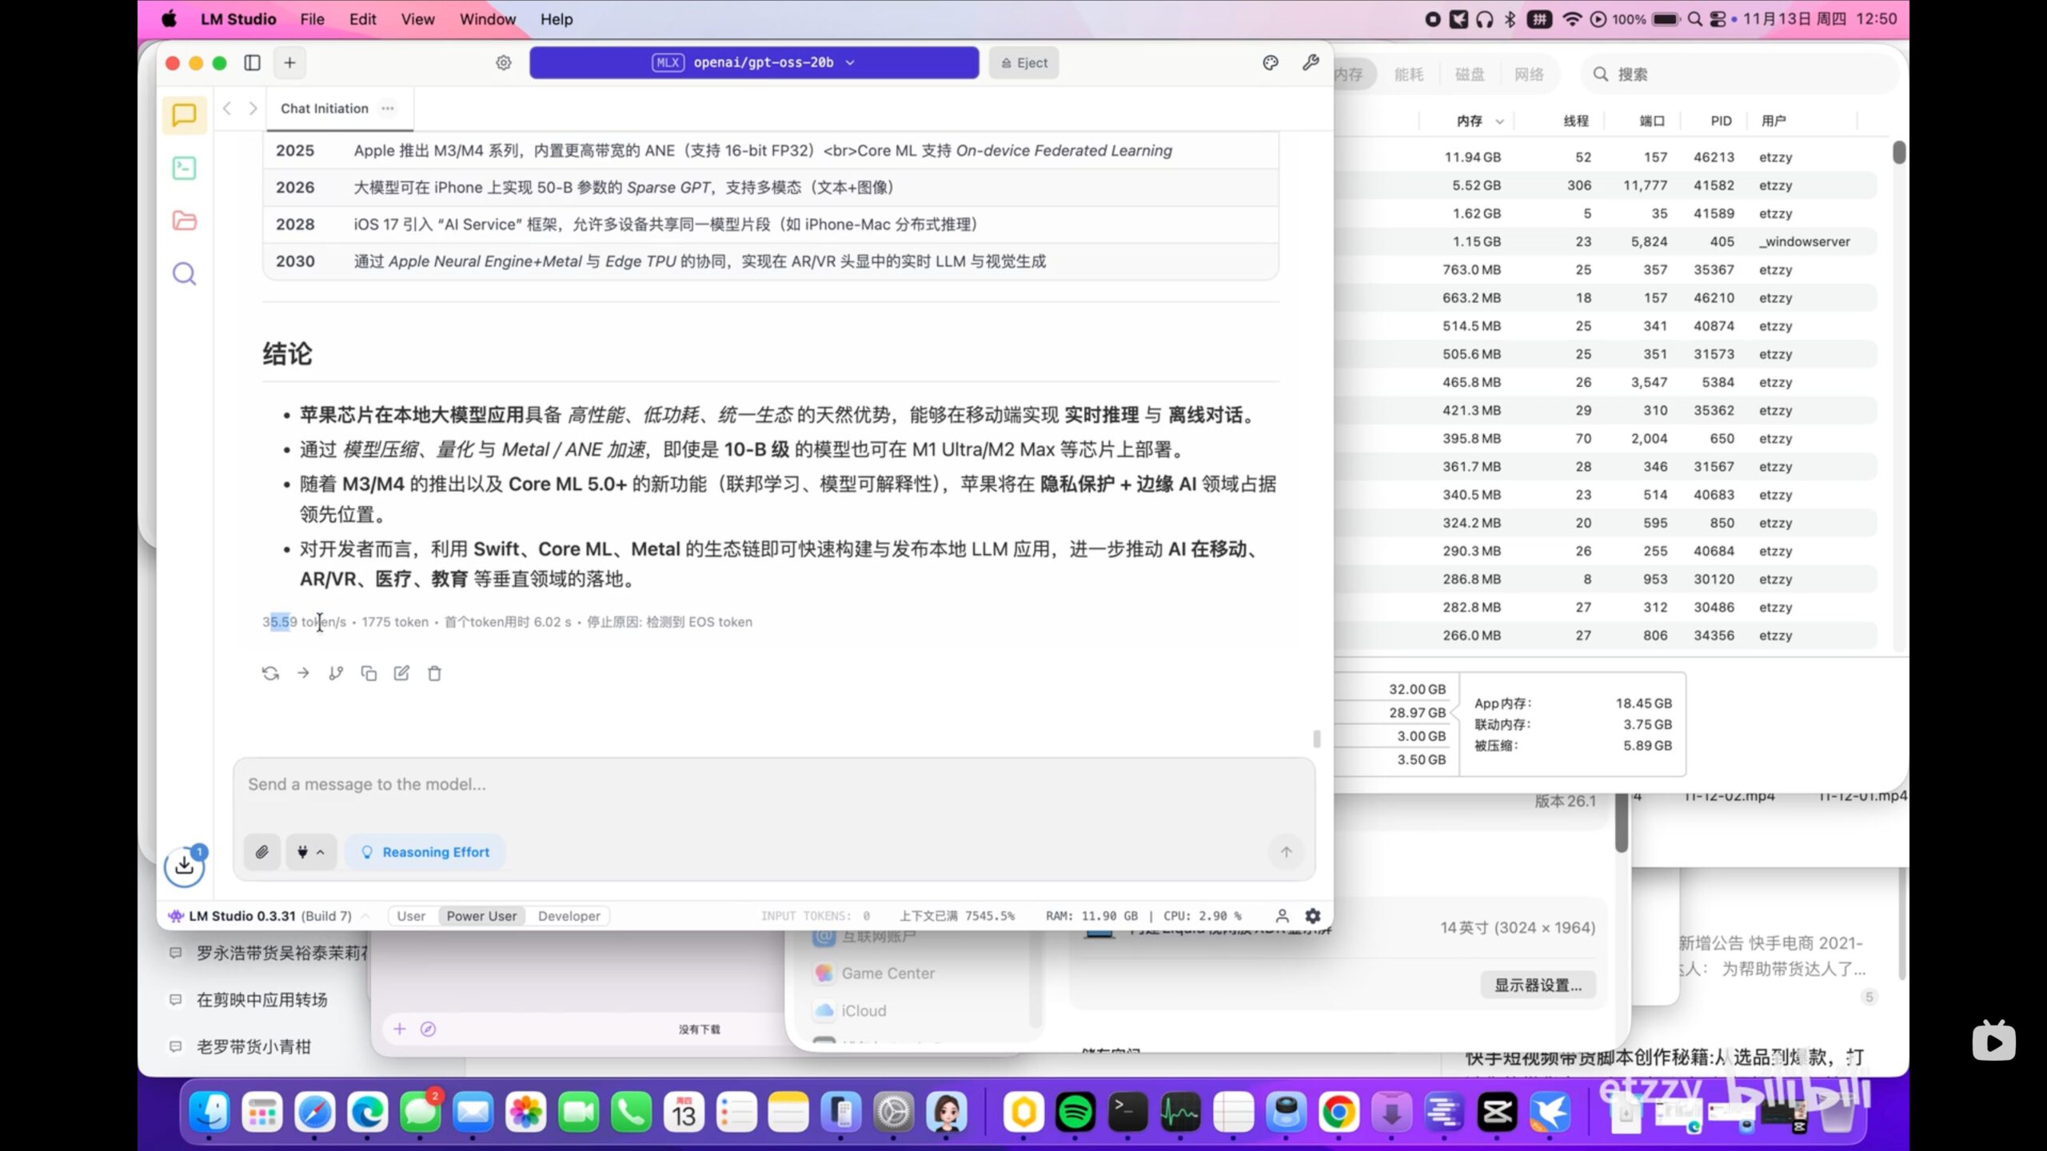
Task: Regenerate the model response
Action: click(269, 673)
